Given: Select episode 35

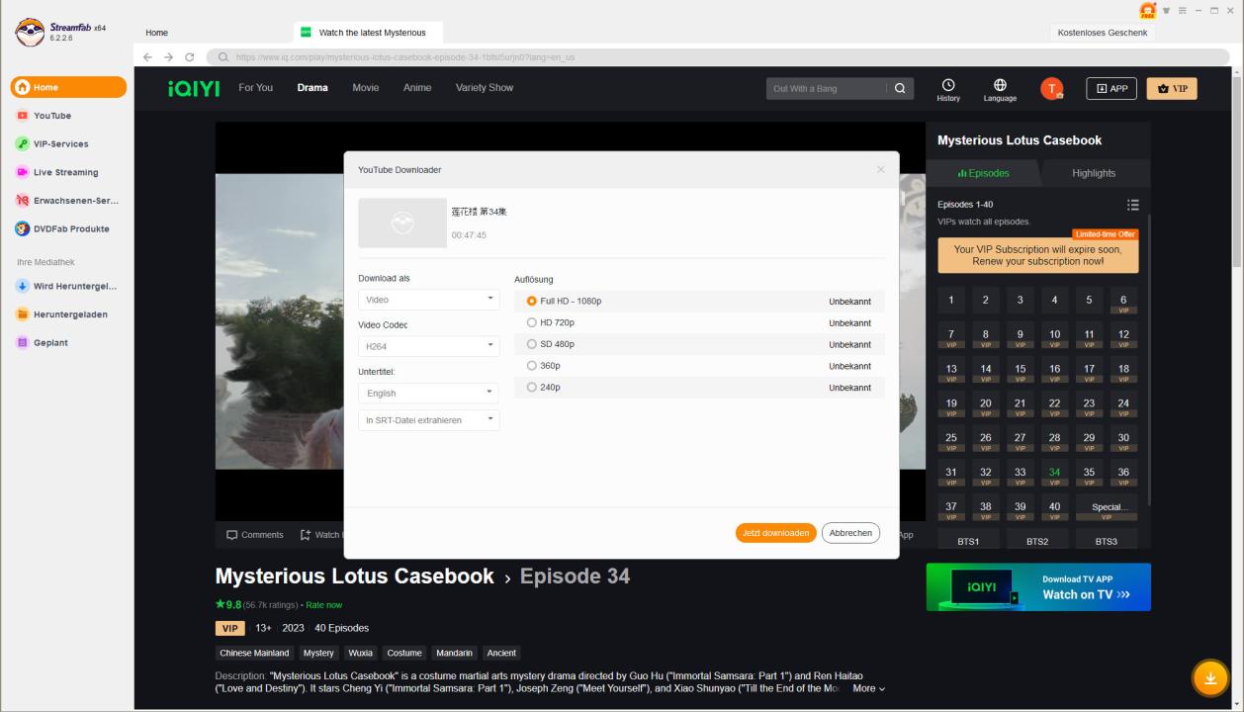Looking at the screenshot, I should coord(1089,475).
